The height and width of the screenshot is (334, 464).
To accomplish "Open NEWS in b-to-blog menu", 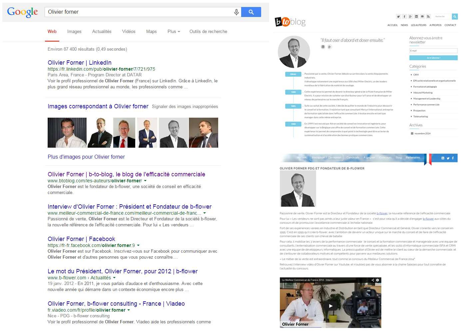I will tap(404, 25).
